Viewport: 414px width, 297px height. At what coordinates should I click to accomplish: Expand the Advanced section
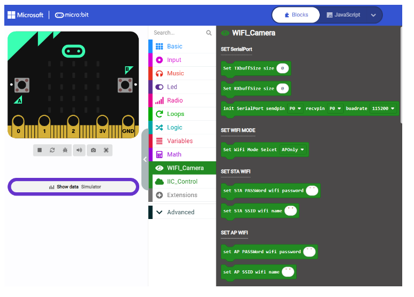click(182, 212)
